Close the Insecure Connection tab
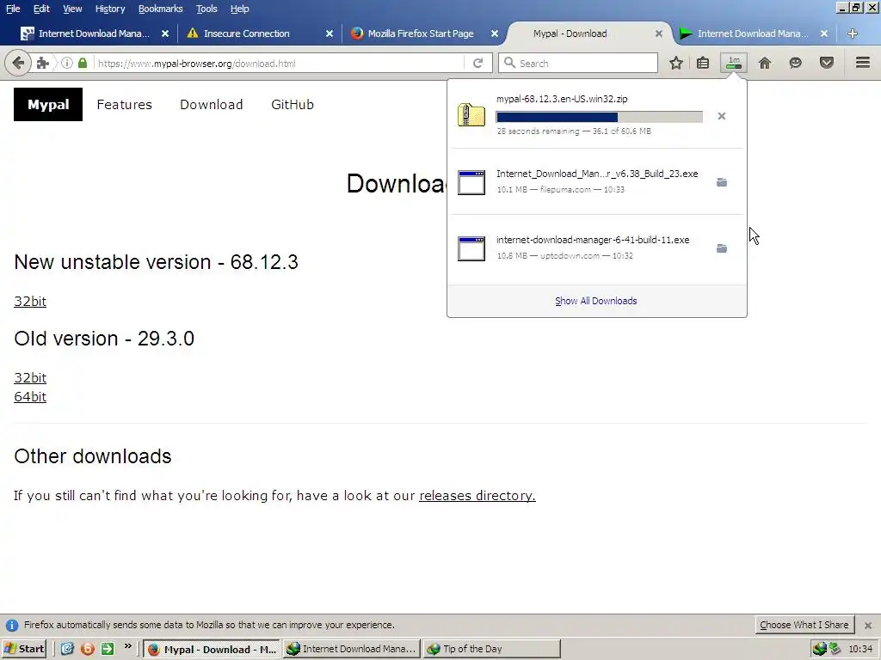The width and height of the screenshot is (881, 660). tap(330, 34)
